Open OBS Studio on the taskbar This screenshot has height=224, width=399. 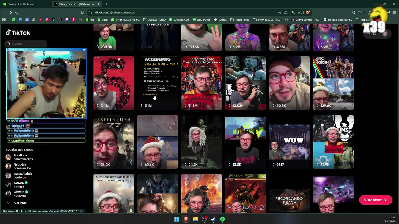[204, 219]
